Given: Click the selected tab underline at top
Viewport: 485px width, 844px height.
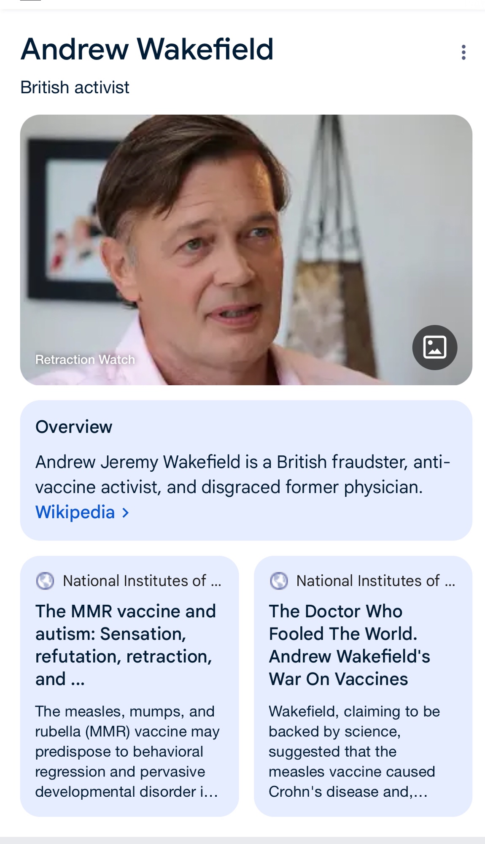Looking at the screenshot, I should (x=30, y=1).
